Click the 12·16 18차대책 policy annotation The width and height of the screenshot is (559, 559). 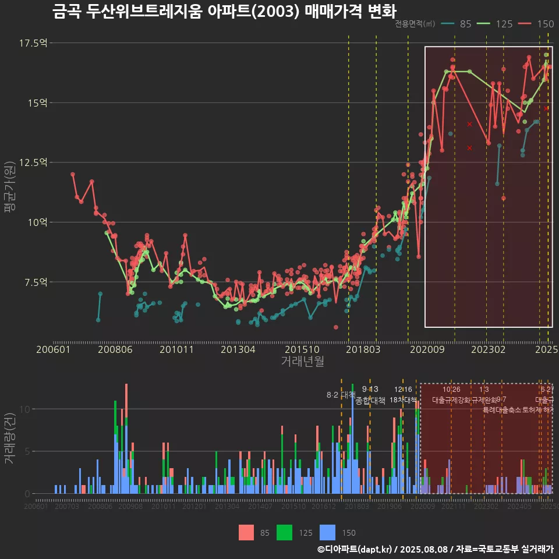(403, 395)
